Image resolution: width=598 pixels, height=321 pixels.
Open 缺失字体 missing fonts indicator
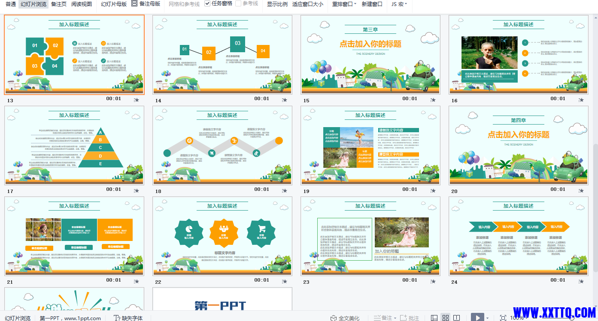click(128, 318)
